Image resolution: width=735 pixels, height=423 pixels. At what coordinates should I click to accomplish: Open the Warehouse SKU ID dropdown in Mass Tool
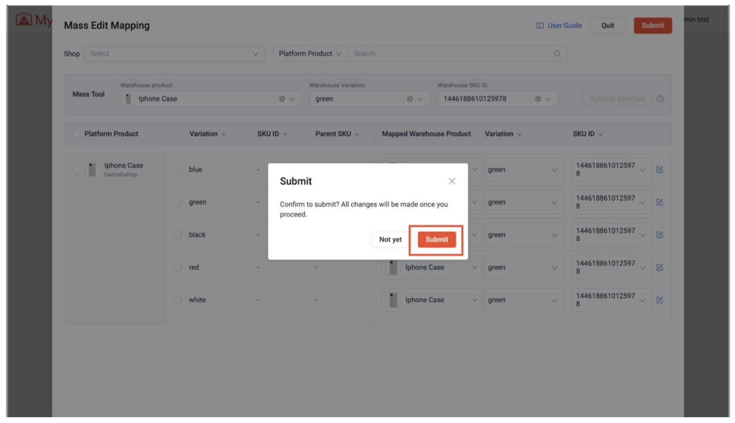pyautogui.click(x=498, y=99)
